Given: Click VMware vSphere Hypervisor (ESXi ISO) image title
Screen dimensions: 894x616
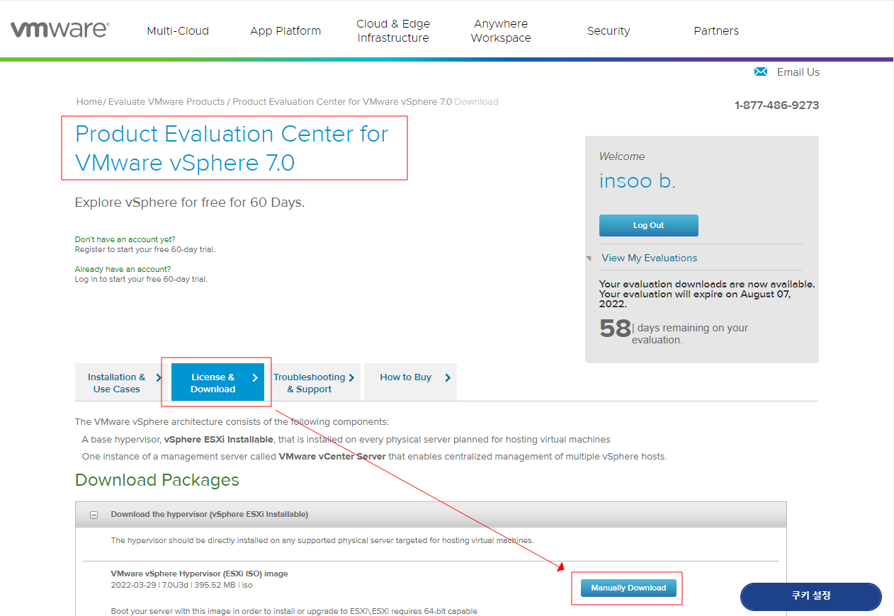Looking at the screenshot, I should point(200,574).
